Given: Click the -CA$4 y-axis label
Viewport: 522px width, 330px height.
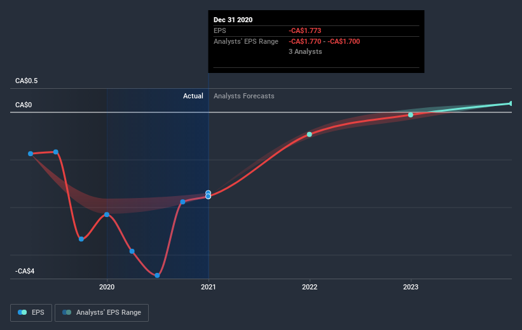Looking at the screenshot, I should pyautogui.click(x=25, y=271).
